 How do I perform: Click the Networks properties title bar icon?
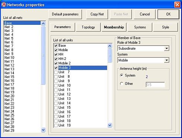coord(4,5)
